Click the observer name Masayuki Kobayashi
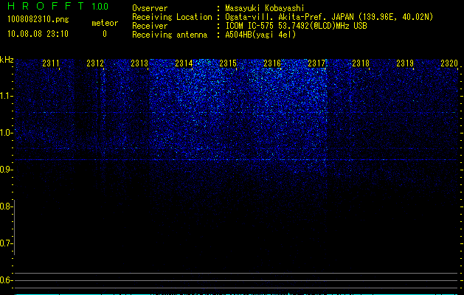The height and width of the screenshot is (295, 464). (265, 8)
